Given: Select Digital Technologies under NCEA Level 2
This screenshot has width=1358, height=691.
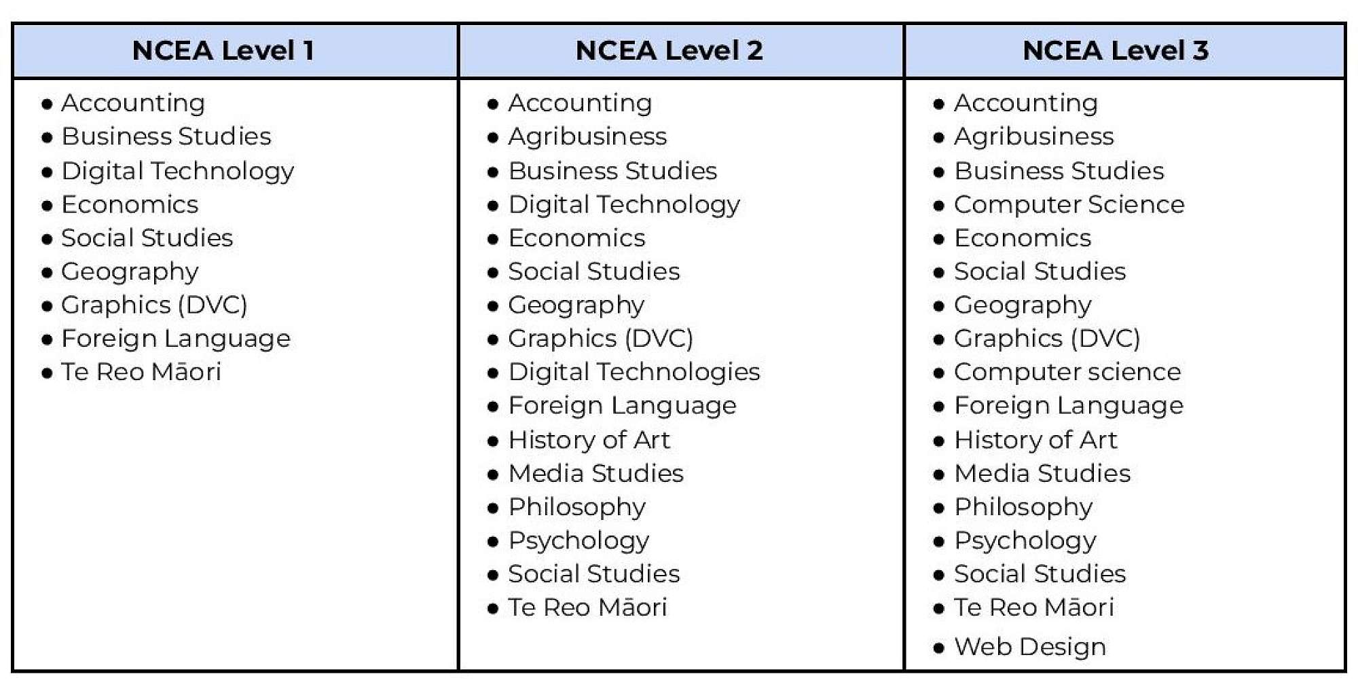Looking at the screenshot, I should [x=634, y=372].
